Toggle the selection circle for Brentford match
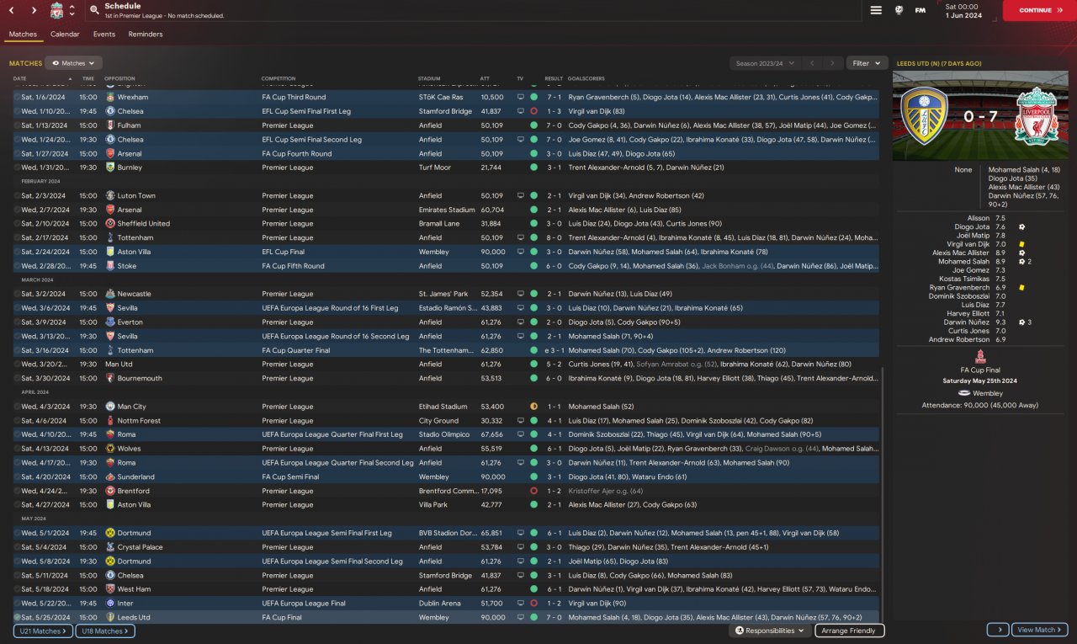The image size is (1077, 644). 17,491
